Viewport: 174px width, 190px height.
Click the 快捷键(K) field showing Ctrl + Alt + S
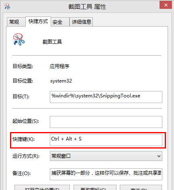[106, 140]
